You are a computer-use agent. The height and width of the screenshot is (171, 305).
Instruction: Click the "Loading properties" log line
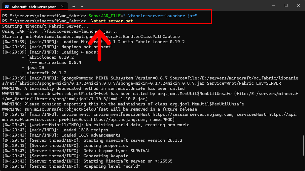pos(65,145)
